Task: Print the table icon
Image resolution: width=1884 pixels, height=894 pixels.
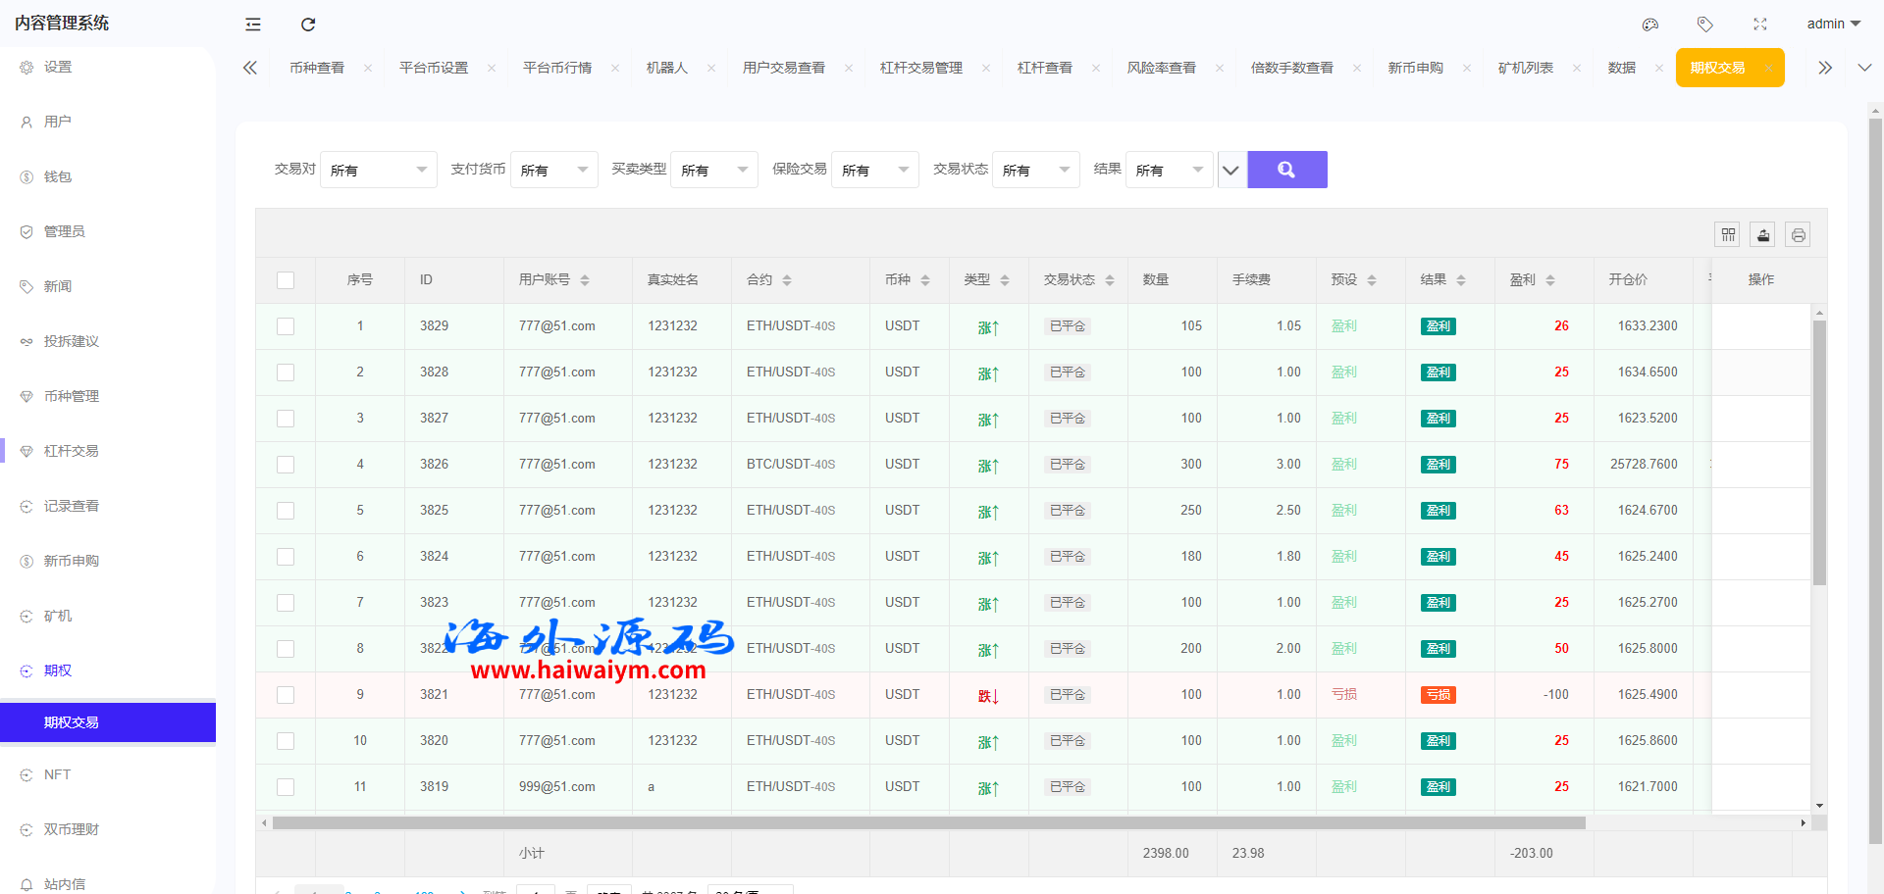Action: [1798, 234]
